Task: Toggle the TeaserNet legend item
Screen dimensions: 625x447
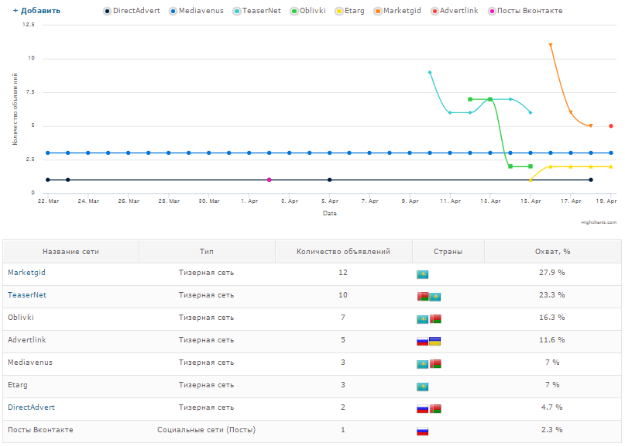Action: click(257, 11)
